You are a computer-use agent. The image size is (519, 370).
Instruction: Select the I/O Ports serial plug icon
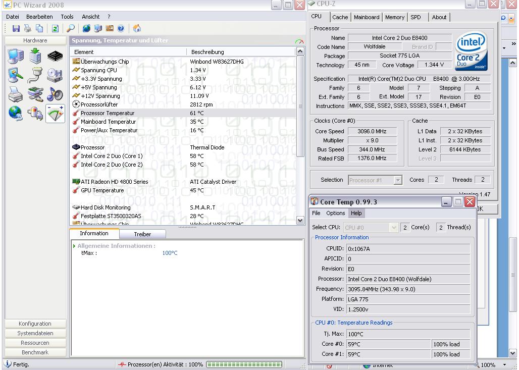(x=35, y=75)
